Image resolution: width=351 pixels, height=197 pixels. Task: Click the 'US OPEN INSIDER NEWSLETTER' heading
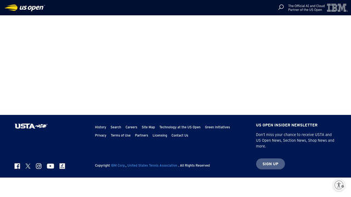pyautogui.click(x=287, y=125)
